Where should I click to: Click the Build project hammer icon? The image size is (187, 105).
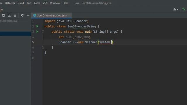coord(184,9)
